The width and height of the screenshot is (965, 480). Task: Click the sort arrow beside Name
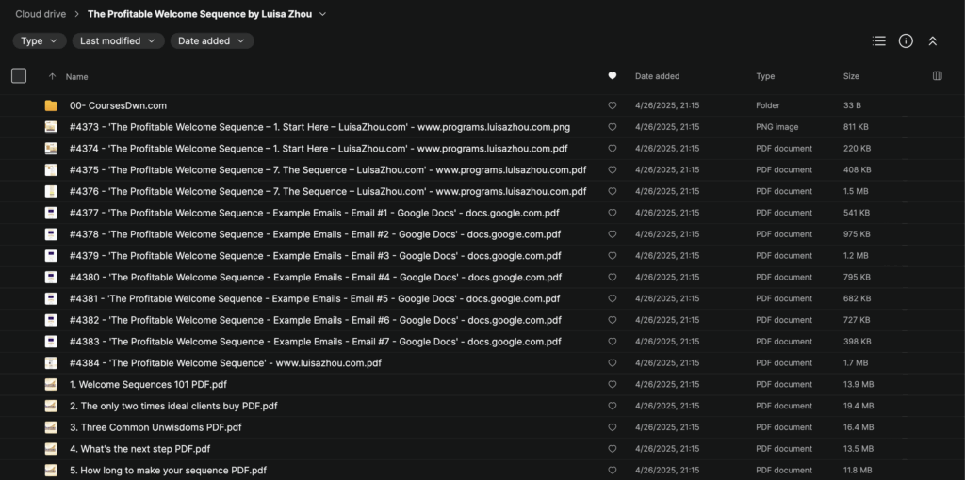pos(52,76)
